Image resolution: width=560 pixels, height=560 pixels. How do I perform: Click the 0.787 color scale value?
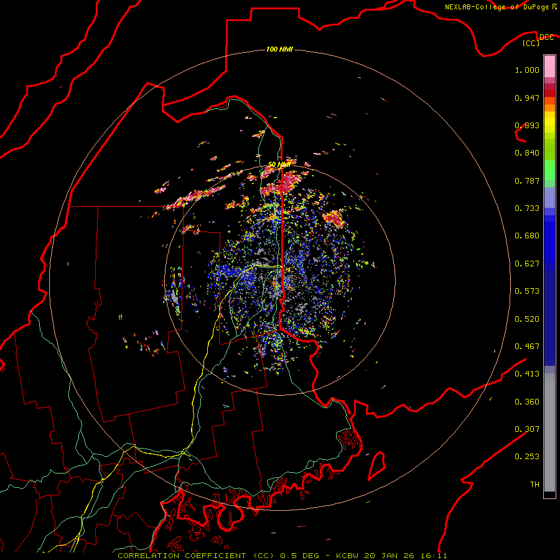click(527, 180)
